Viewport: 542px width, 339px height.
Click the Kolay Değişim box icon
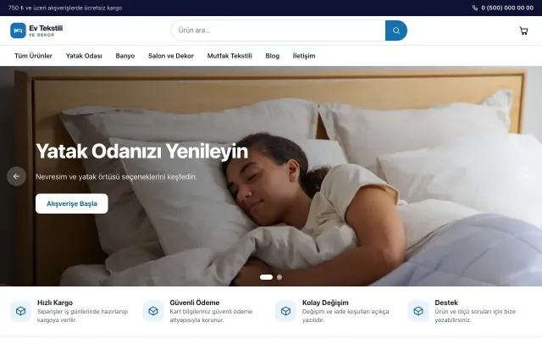285,311
